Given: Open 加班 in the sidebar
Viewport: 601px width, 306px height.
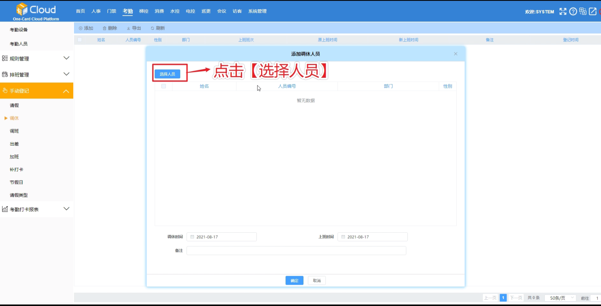Looking at the screenshot, I should click(x=14, y=157).
